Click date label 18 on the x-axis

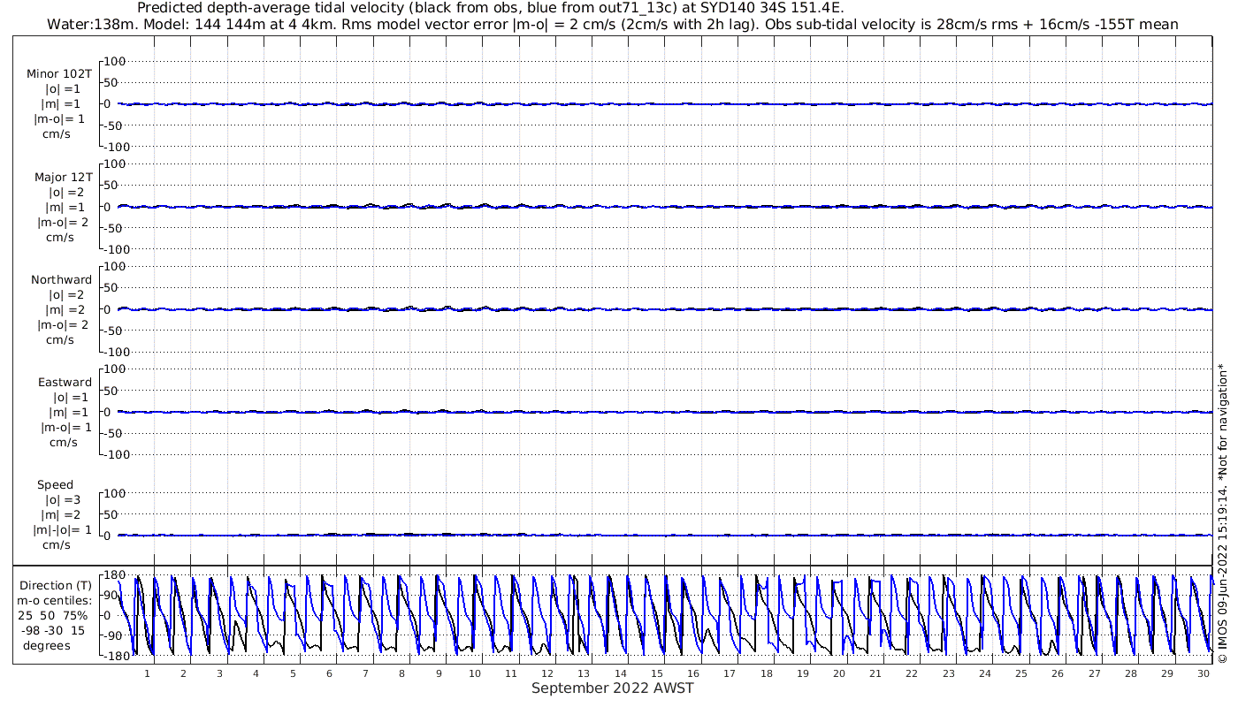tap(767, 673)
